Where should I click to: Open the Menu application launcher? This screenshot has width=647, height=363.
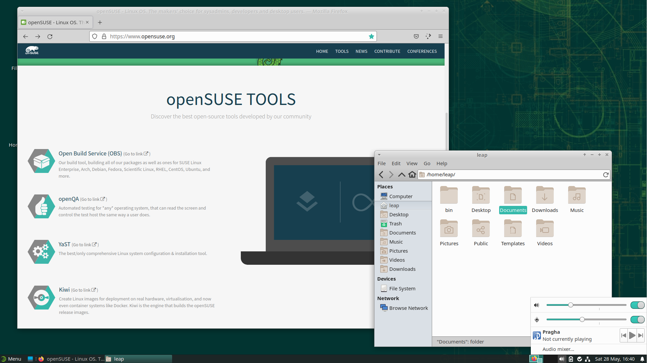(x=11, y=359)
